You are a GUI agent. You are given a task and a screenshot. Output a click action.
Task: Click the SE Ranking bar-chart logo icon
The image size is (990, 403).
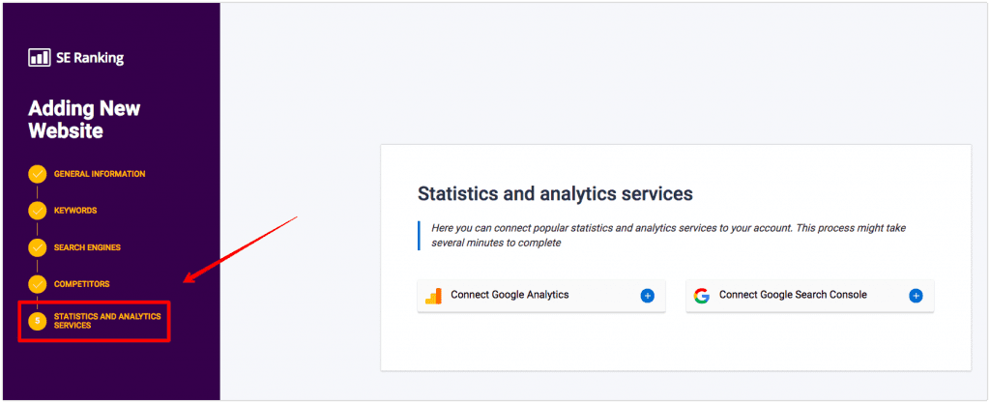pyautogui.click(x=39, y=58)
